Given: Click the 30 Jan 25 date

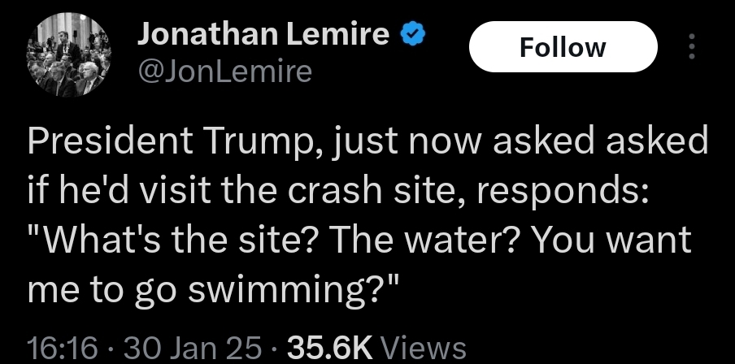Looking at the screenshot, I should [195, 348].
